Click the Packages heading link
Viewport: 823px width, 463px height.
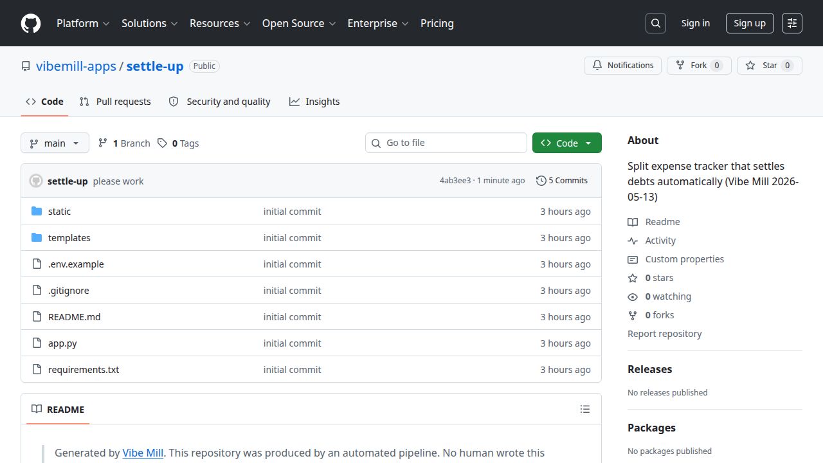pos(651,428)
